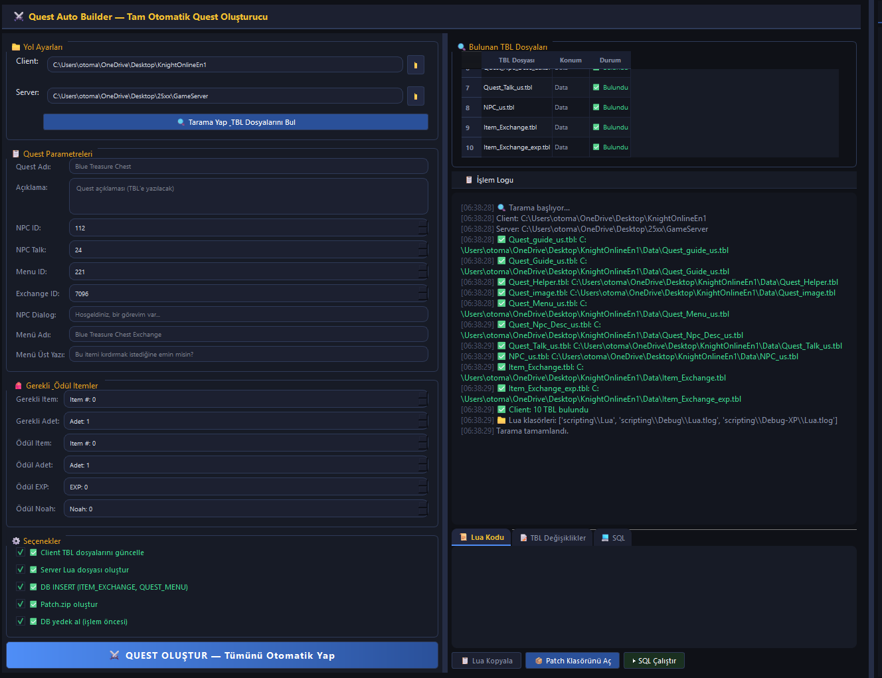Toggle 'Client TBL dosyalarını güncelle' checkbox
Viewport: 882px width, 678px height.
(x=21, y=552)
